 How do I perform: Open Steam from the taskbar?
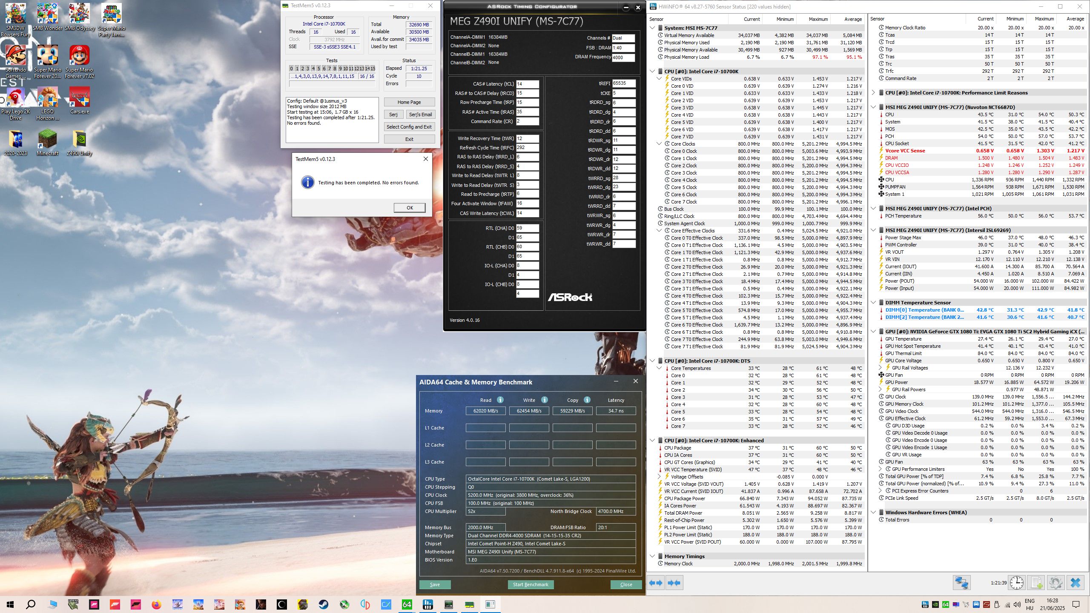324,604
